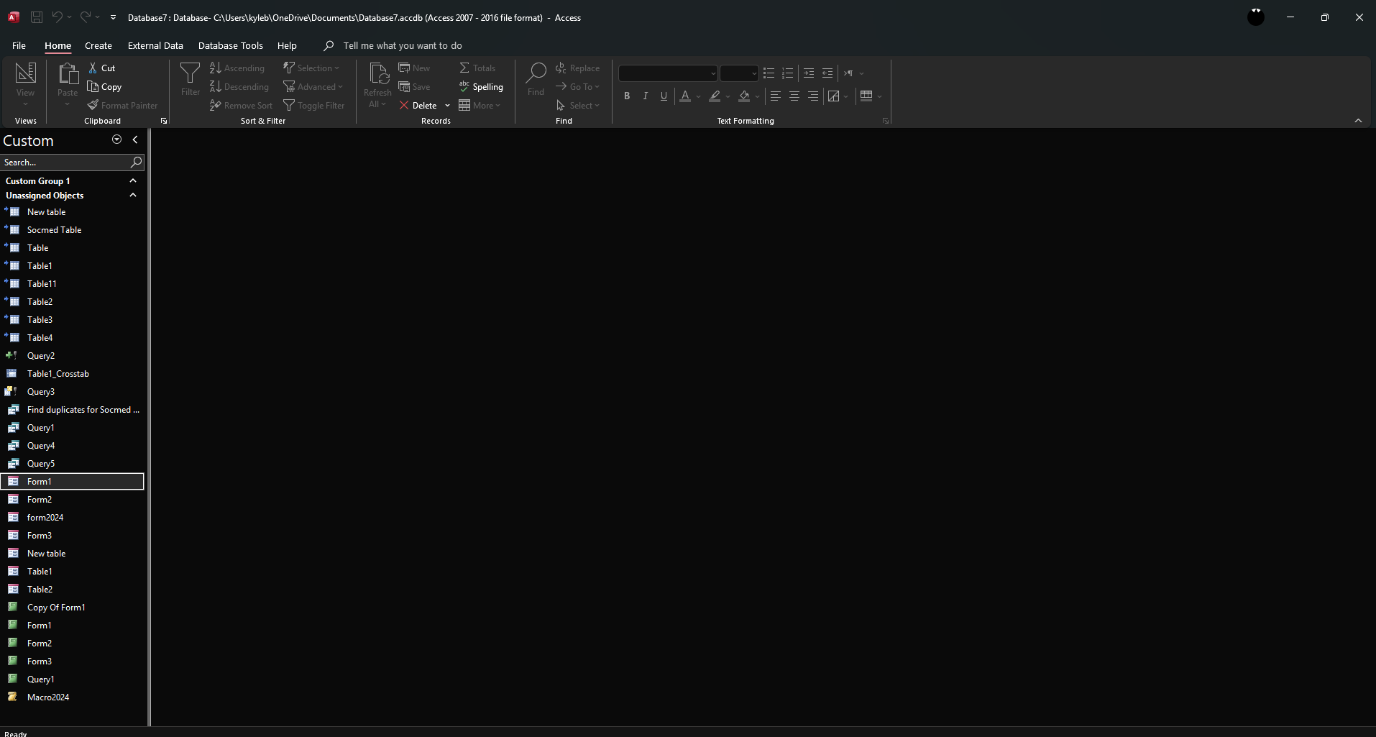Viewport: 1376px width, 737px height.
Task: Toggle Italic formatting
Action: coord(646,96)
